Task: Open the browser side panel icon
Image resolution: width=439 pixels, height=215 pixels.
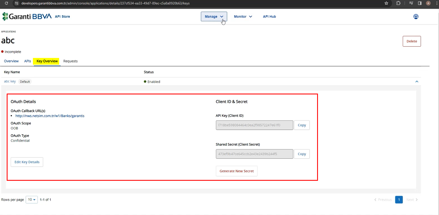Action: [x=419, y=3]
